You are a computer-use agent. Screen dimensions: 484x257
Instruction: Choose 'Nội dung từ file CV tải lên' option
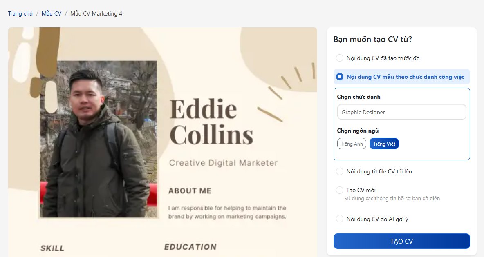pyautogui.click(x=340, y=171)
